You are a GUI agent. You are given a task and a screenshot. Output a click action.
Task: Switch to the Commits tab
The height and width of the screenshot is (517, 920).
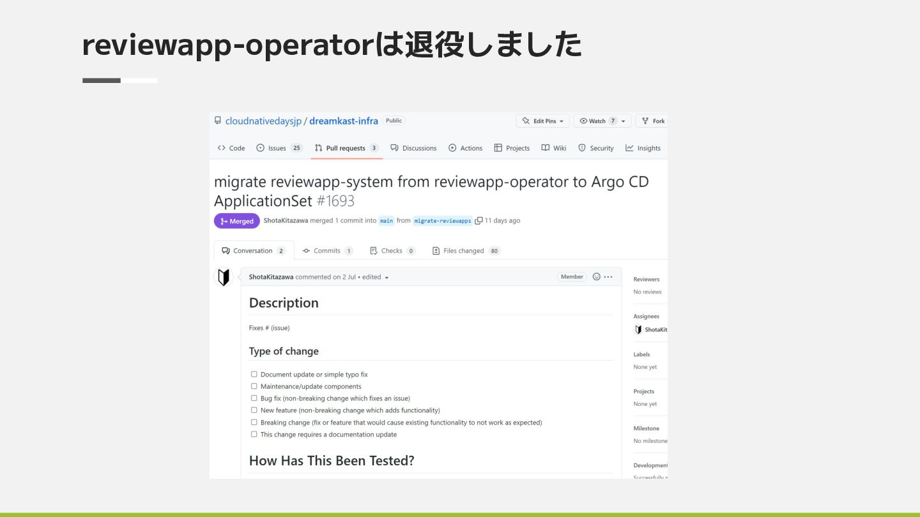(x=328, y=251)
